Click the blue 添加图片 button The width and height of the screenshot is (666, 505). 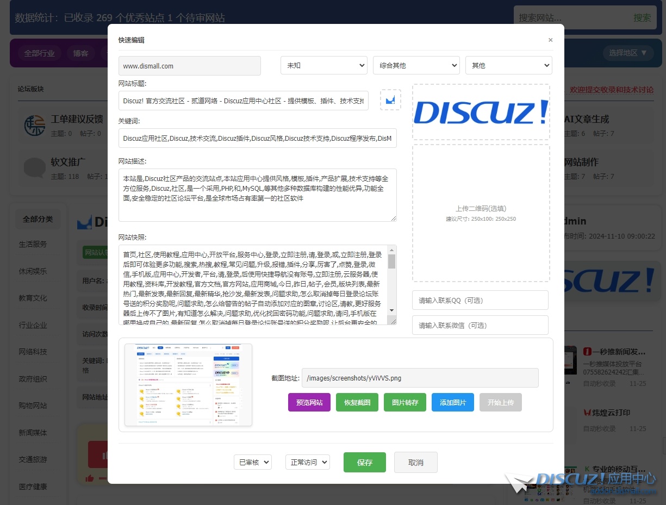pyautogui.click(x=452, y=403)
